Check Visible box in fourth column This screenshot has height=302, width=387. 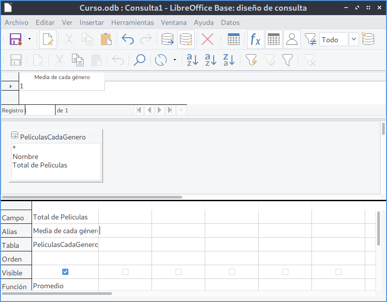point(232,272)
